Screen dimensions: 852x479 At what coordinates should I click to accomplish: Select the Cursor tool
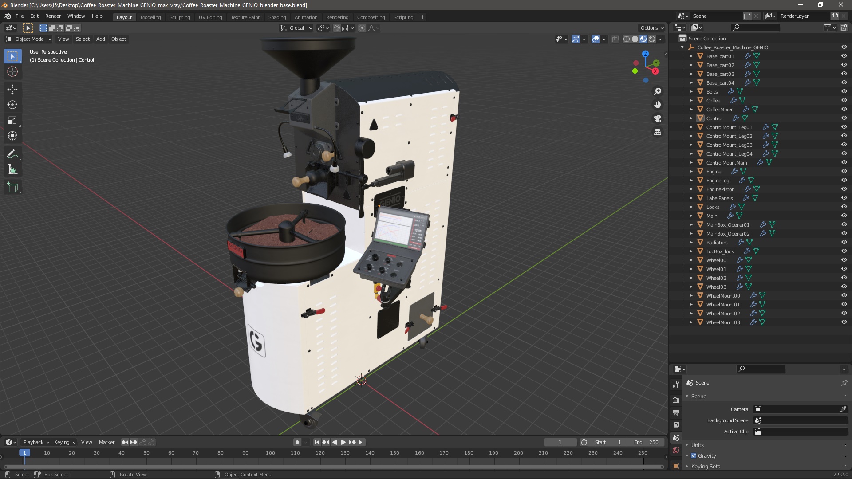[12, 71]
